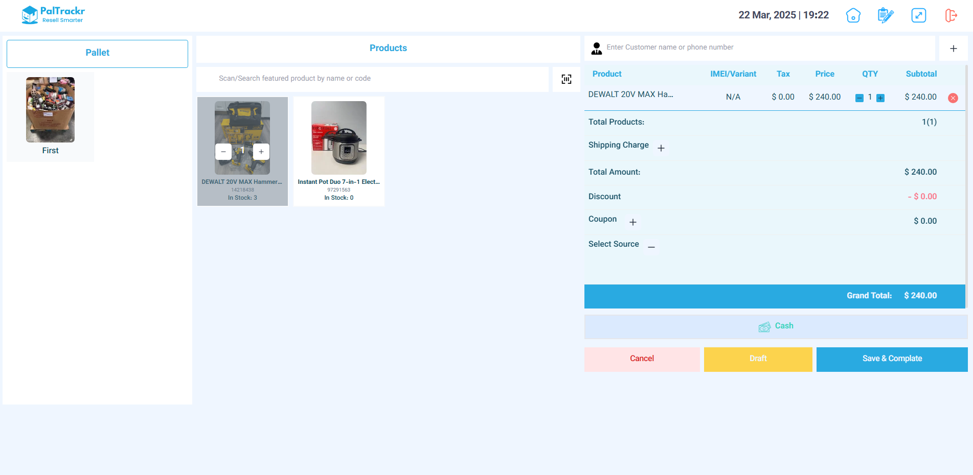Click the In Stock: 0 label
973x475 pixels.
click(339, 198)
